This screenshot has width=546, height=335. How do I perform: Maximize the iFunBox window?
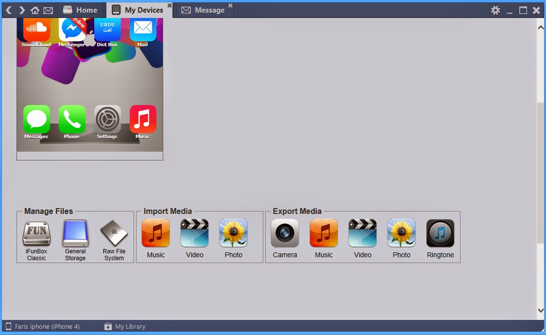click(x=523, y=10)
